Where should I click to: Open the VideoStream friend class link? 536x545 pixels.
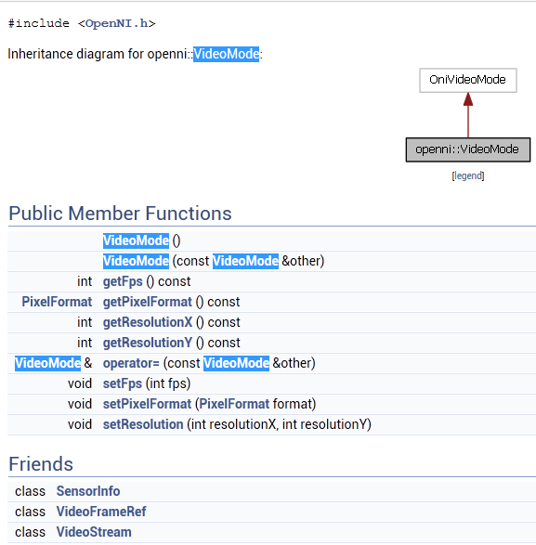[94, 532]
